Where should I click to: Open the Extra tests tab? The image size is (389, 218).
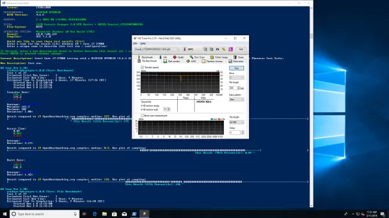pos(236,61)
